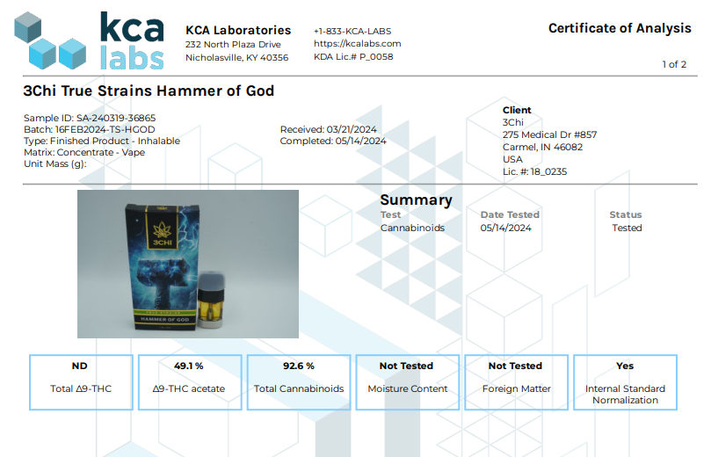This screenshot has height=457, width=711.
Task: Click the 3Chi True Strains Hammer of God heading
Action: click(149, 91)
